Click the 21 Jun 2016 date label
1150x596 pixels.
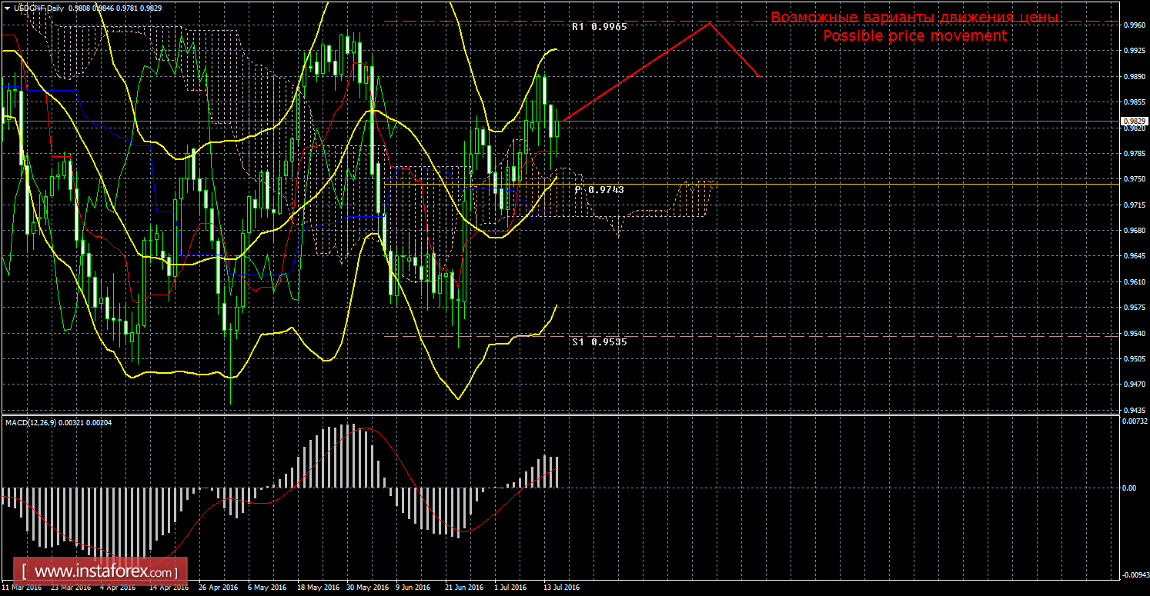[463, 588]
